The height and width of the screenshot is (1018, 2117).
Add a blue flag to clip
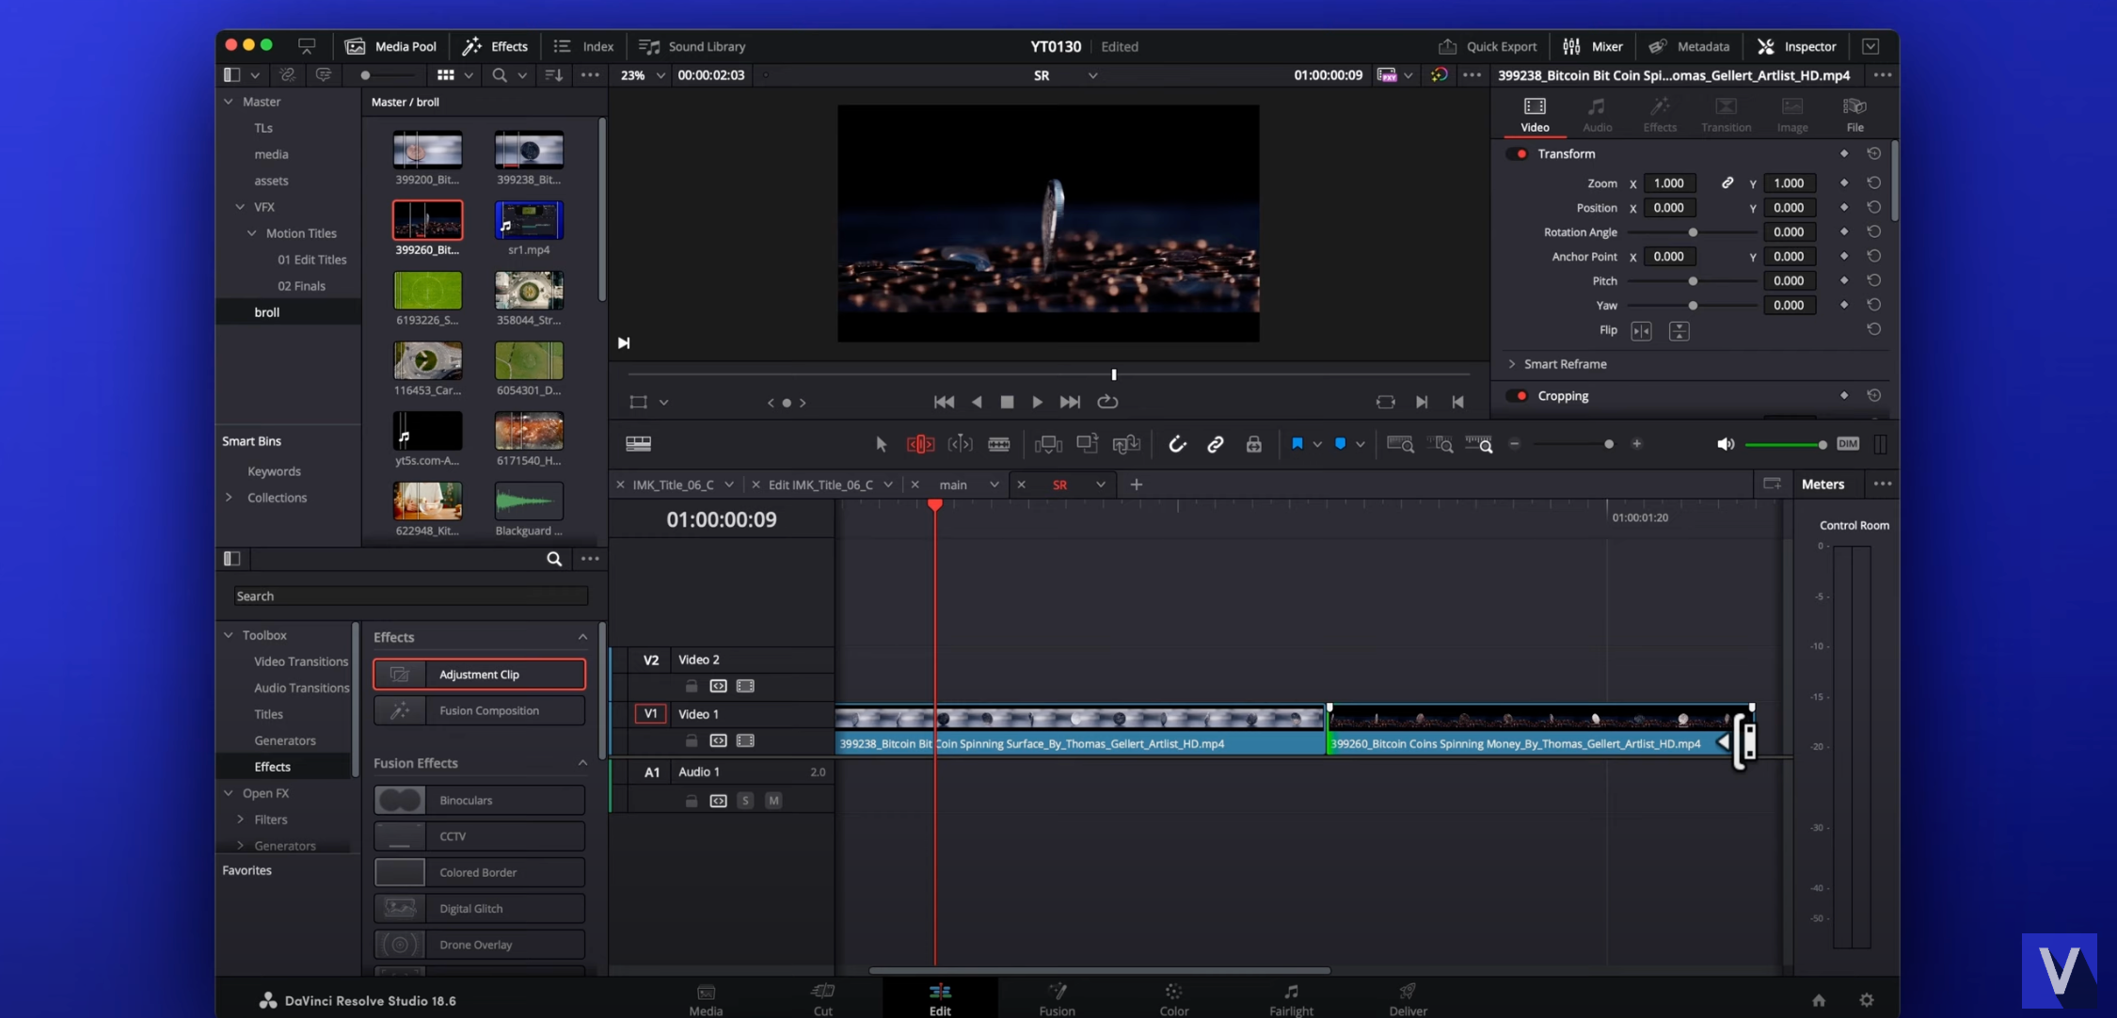click(x=1297, y=443)
